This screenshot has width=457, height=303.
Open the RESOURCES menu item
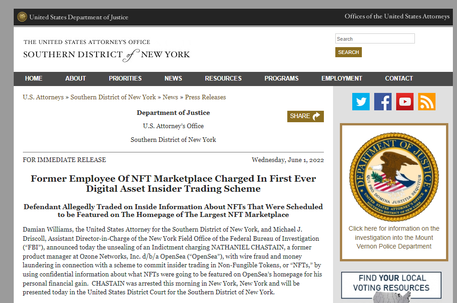[x=223, y=78]
